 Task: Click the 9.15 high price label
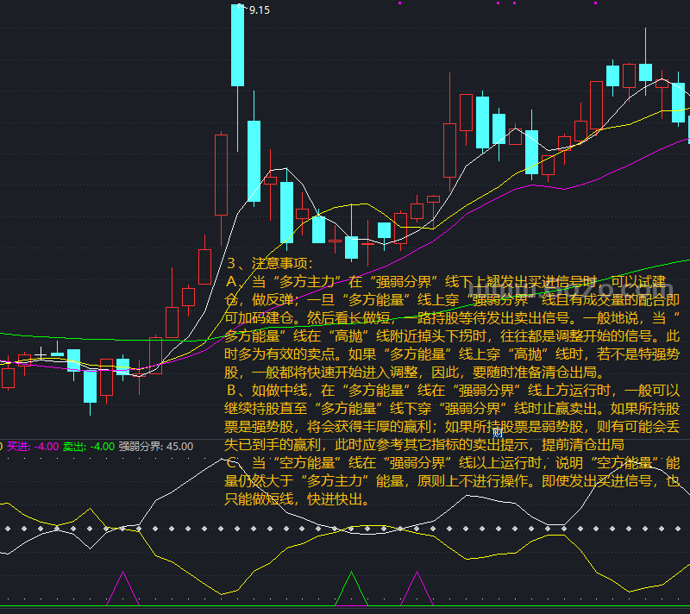pyautogui.click(x=260, y=10)
